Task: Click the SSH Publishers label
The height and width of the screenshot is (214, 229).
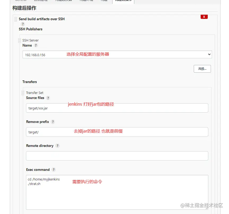Action: click(31, 29)
